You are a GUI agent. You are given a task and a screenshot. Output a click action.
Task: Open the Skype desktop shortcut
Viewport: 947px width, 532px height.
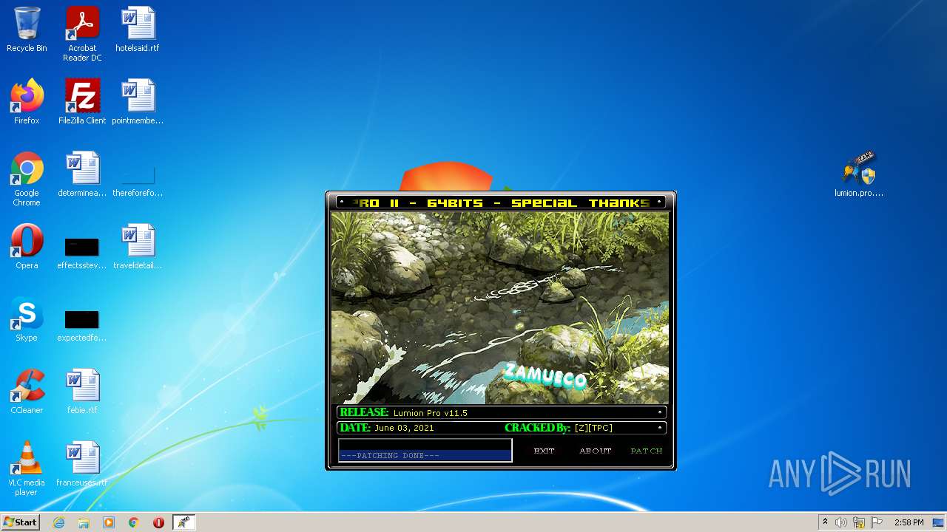27,319
